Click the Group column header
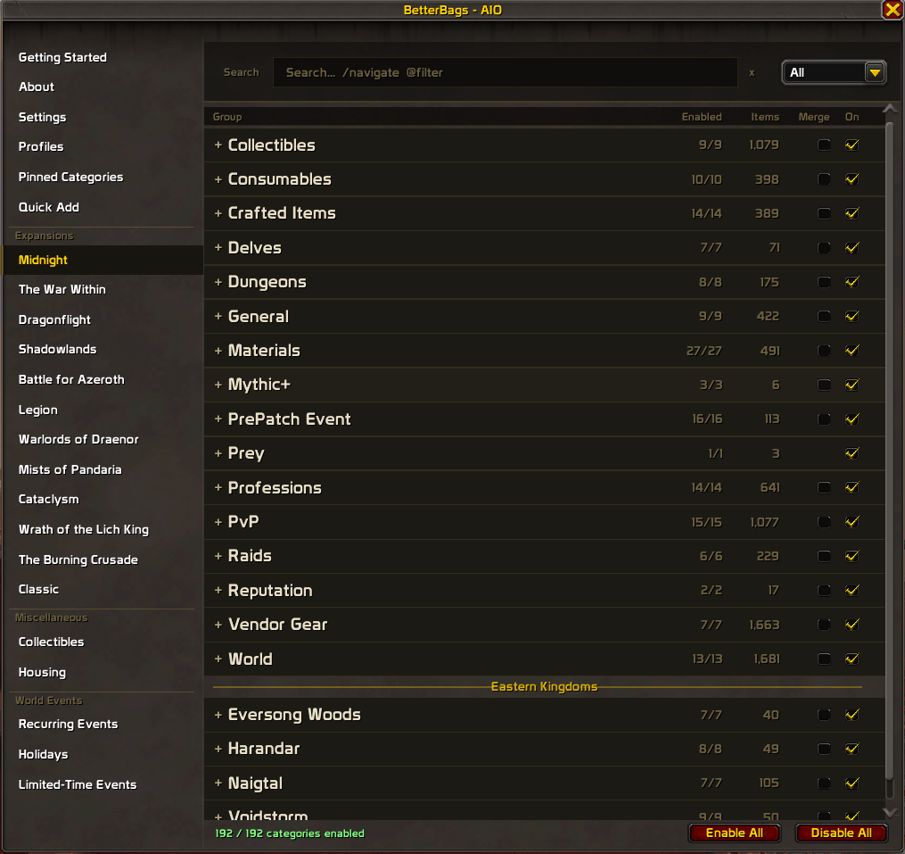Image resolution: width=905 pixels, height=854 pixels. pos(226,117)
